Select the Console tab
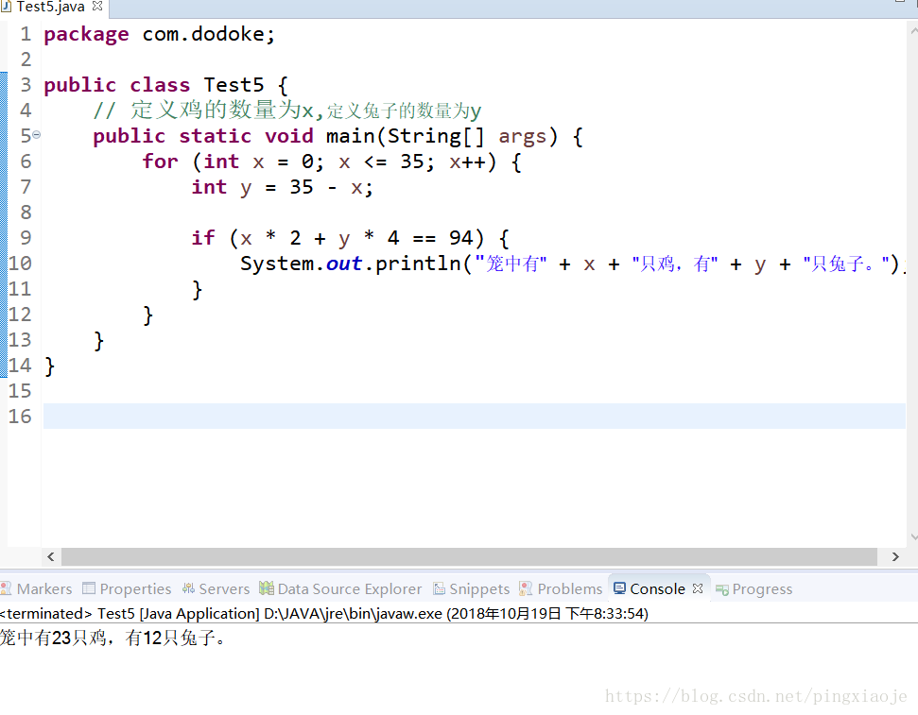The image size is (918, 715). pyautogui.click(x=657, y=588)
